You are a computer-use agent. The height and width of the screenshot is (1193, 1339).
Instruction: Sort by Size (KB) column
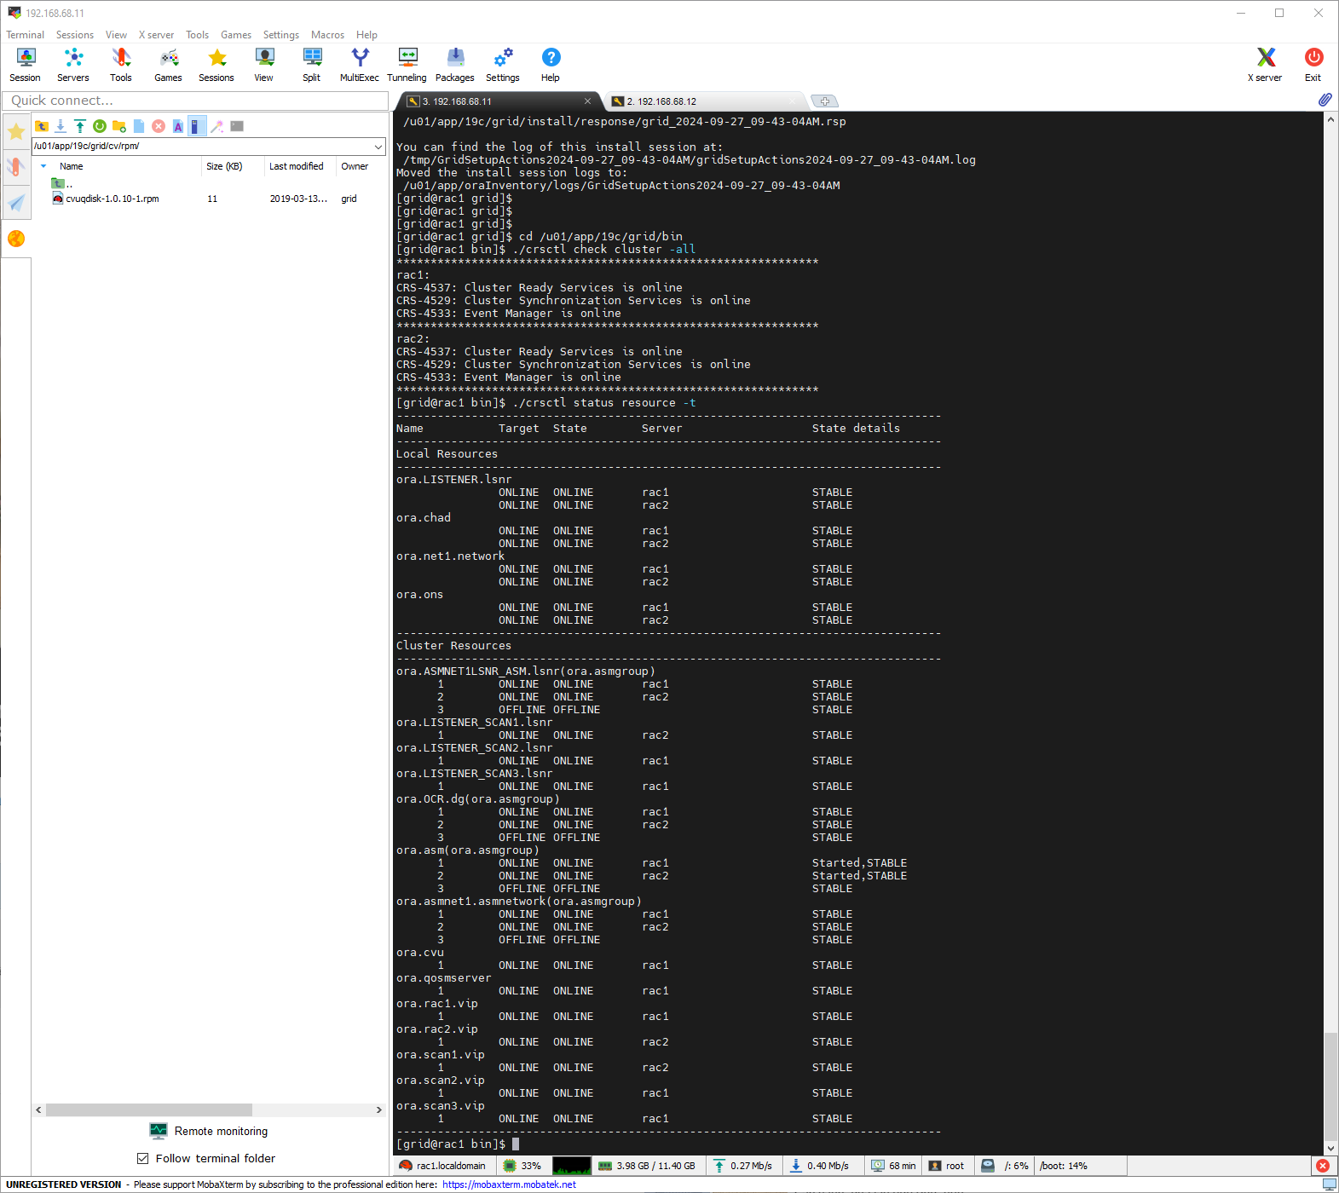pyautogui.click(x=224, y=166)
